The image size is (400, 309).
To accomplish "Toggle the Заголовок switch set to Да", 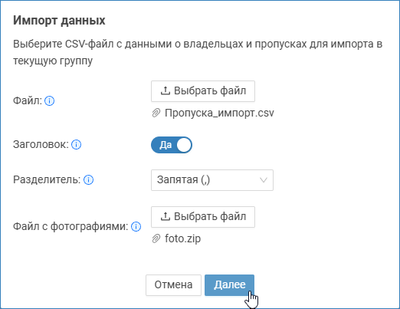I will tap(172, 145).
